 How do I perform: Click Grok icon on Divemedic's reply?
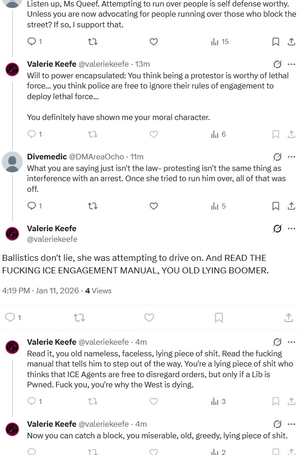pos(277,157)
